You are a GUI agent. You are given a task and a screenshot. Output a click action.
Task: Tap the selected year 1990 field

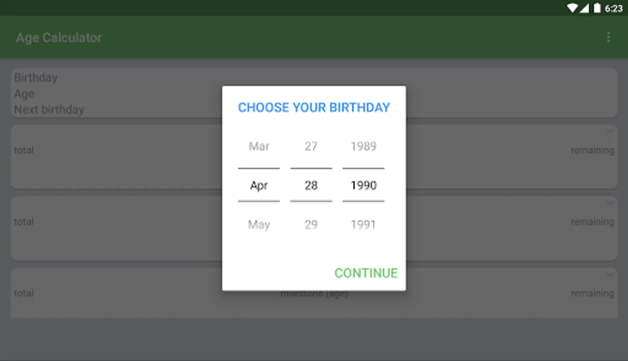363,185
